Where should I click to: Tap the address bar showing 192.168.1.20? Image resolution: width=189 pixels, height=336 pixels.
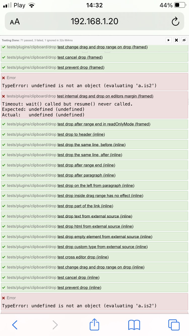94,21
